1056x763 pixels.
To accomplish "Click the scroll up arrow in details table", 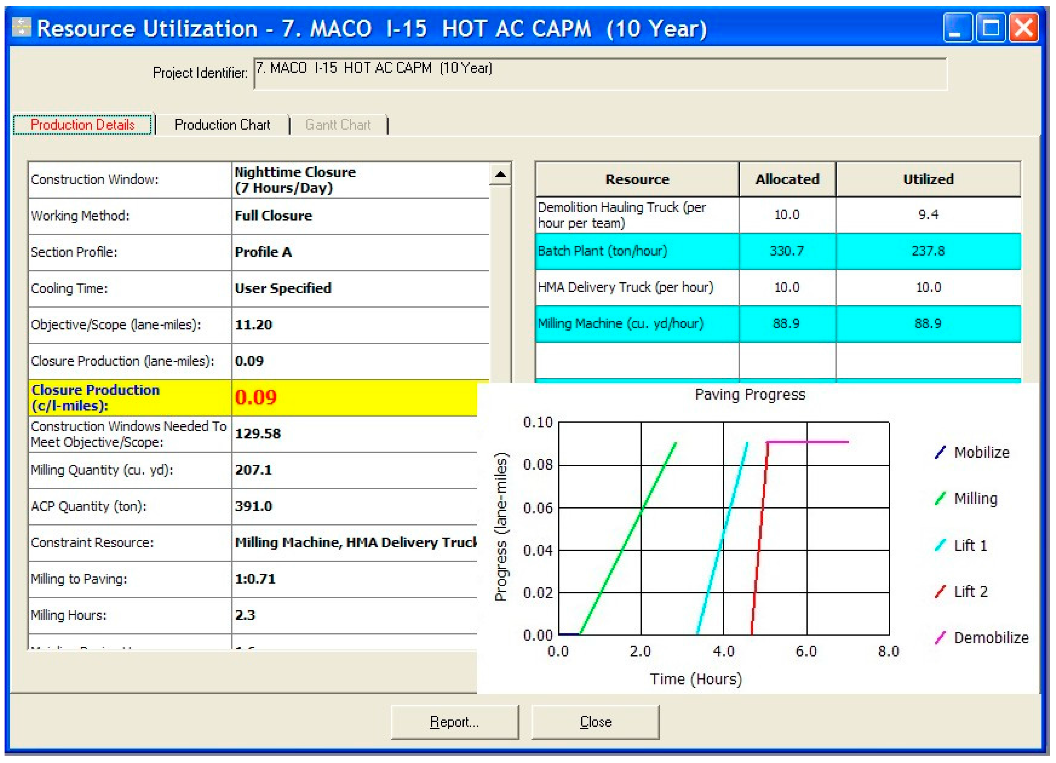I will pyautogui.click(x=500, y=175).
